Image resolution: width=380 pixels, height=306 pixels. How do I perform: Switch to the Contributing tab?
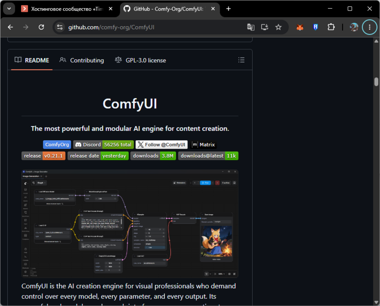pyautogui.click(x=82, y=60)
